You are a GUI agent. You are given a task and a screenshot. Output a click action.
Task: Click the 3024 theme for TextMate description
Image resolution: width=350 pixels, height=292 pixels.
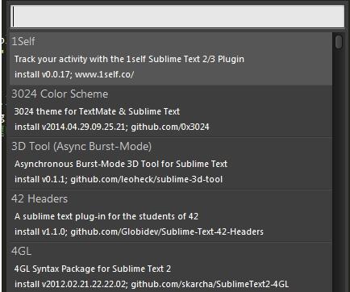tap(97, 111)
